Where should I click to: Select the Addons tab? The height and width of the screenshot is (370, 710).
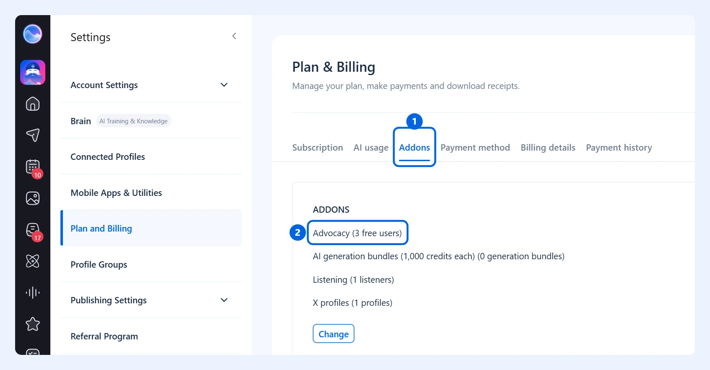tap(415, 148)
